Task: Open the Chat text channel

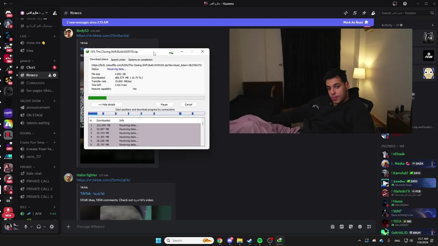Action: coord(38,67)
